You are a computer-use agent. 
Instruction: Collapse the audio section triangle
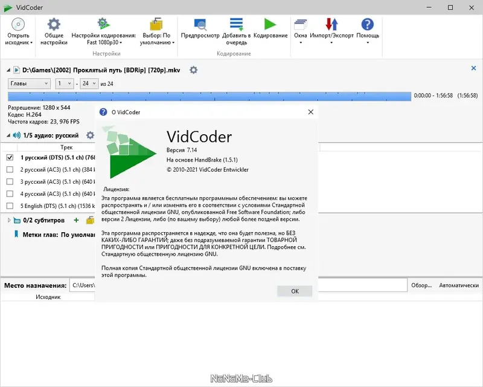[x=8, y=135]
